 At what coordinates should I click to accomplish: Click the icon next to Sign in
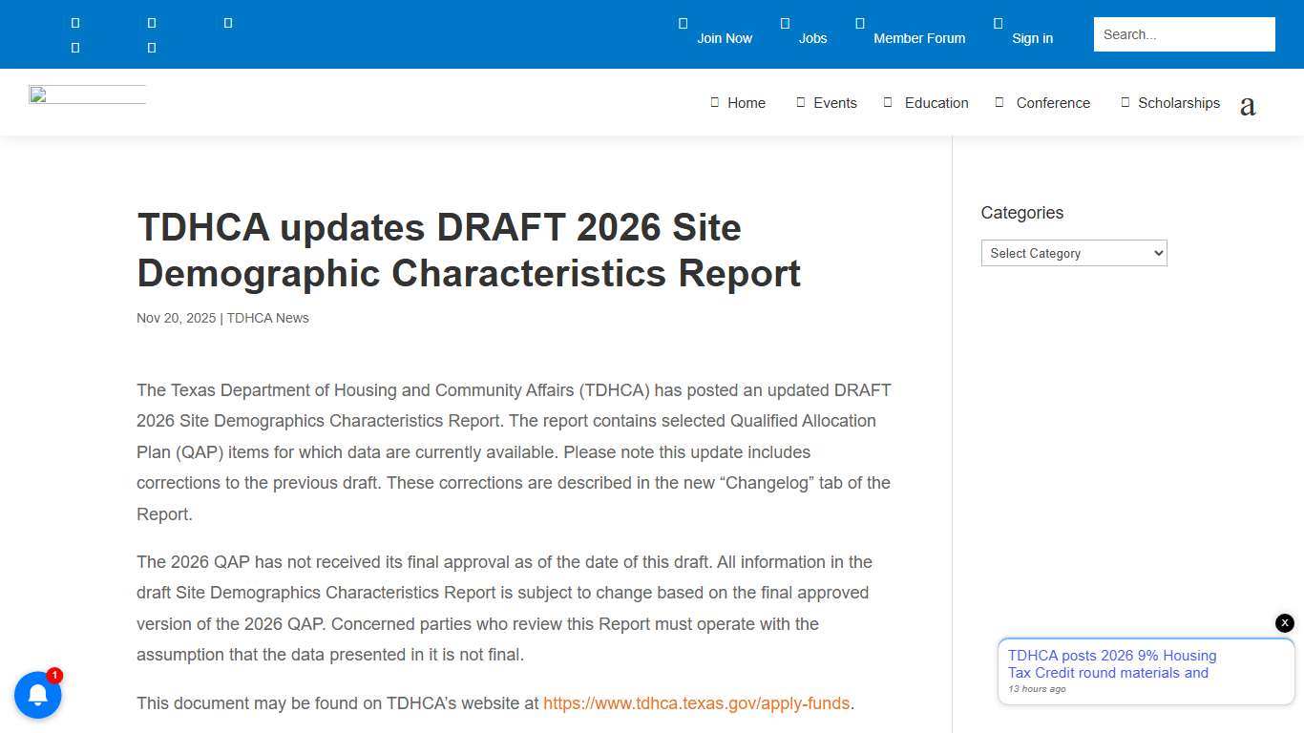[997, 23]
